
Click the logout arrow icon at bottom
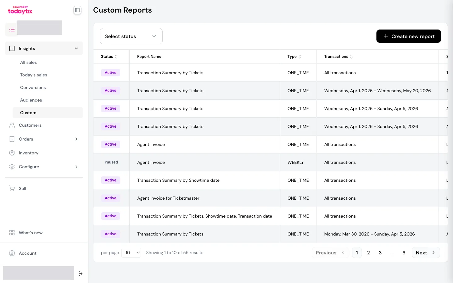[x=81, y=274]
